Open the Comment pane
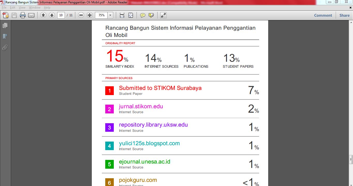This screenshot has width=353, height=186. 323,15
